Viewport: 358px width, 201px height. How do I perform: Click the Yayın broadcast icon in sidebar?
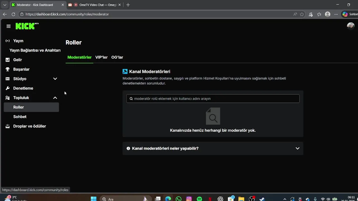(8, 41)
